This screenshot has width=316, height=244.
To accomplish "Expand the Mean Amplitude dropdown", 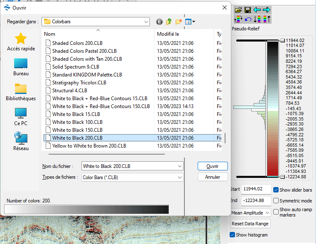I will (267, 212).
